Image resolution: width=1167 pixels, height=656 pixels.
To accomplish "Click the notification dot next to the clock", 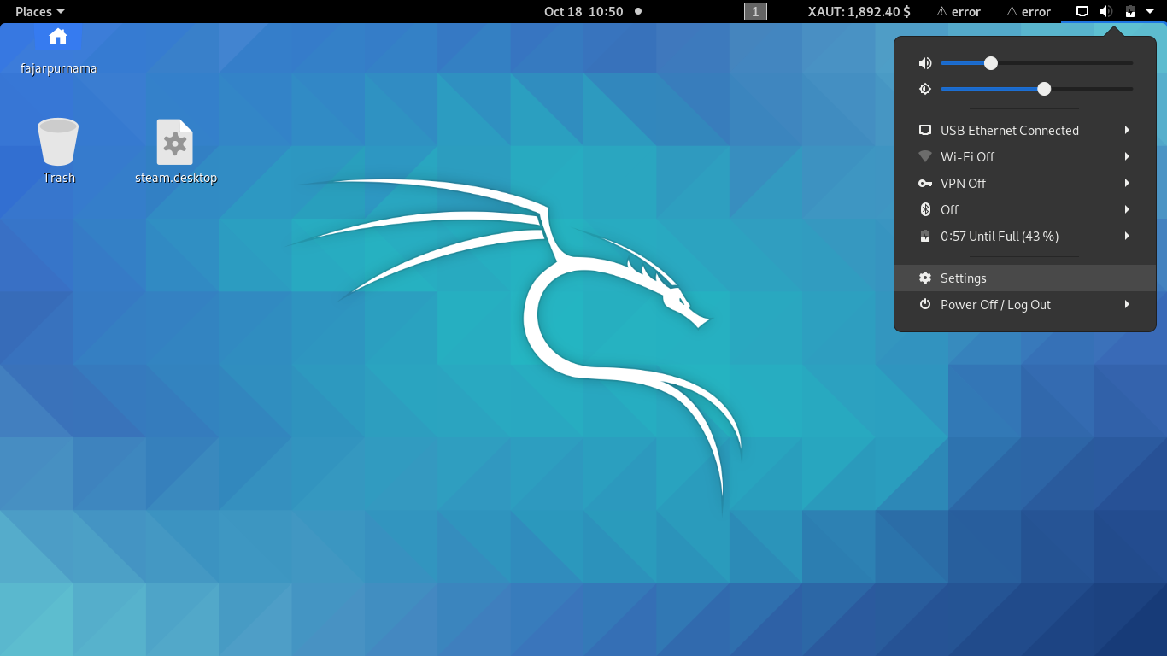I will tap(638, 11).
